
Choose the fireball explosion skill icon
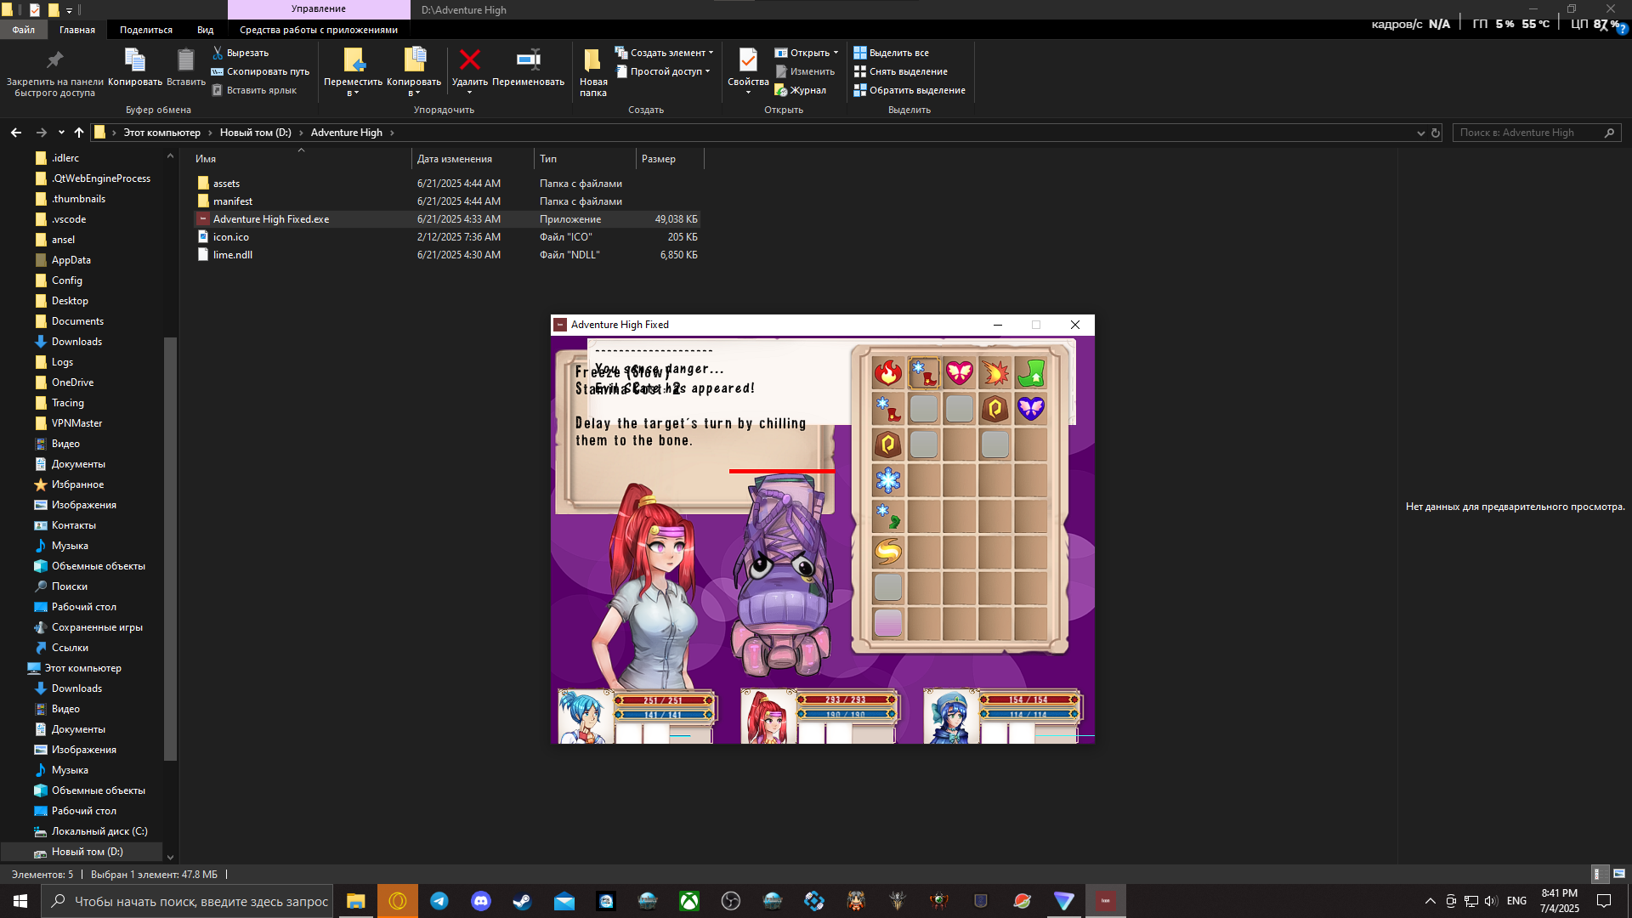pos(994,372)
